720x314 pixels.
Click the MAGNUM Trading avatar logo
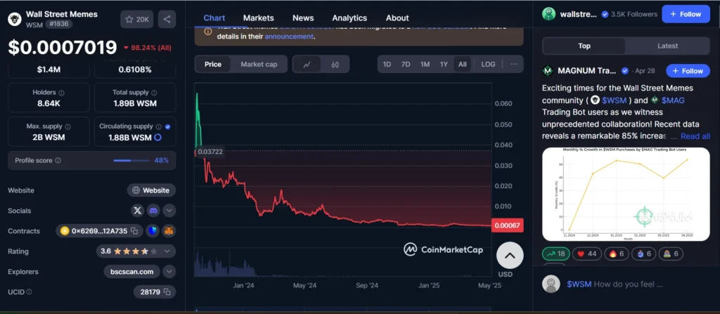[x=547, y=71]
